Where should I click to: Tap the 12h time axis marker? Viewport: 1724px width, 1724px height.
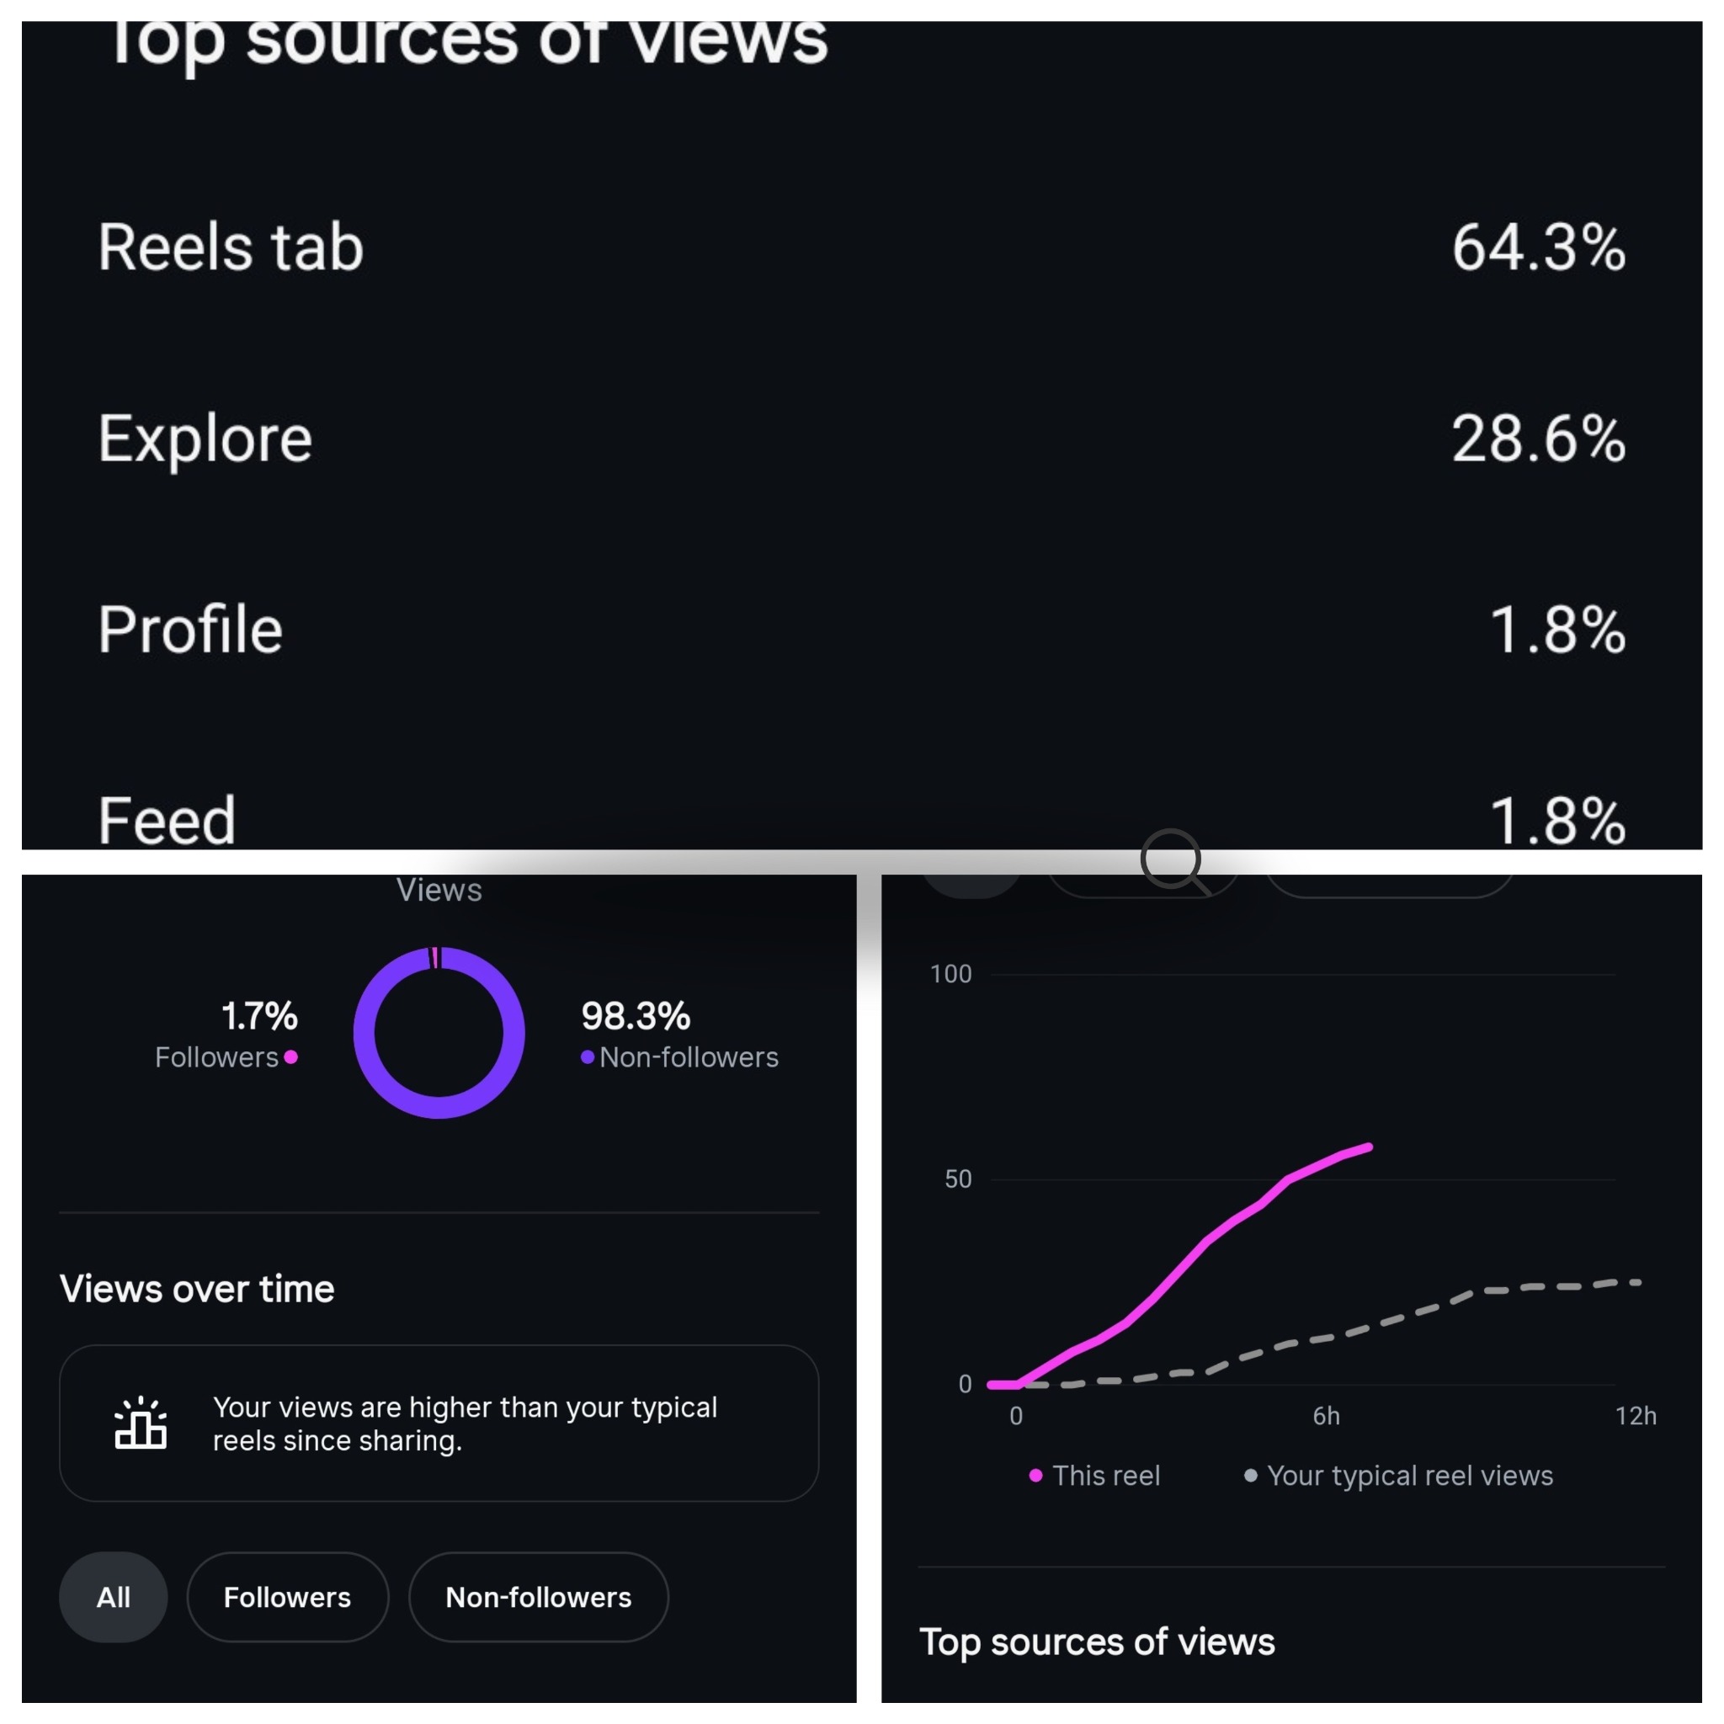coord(1636,1416)
